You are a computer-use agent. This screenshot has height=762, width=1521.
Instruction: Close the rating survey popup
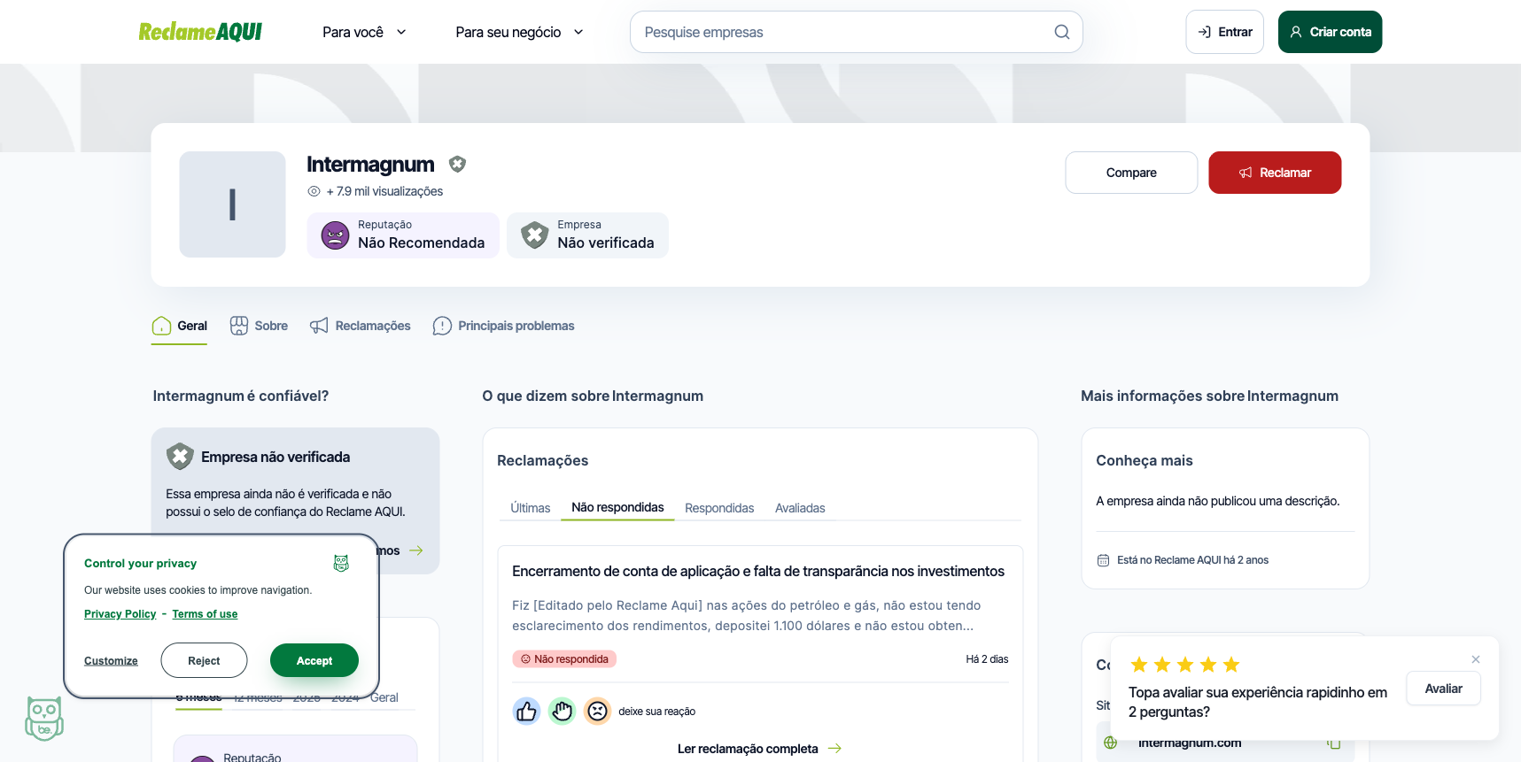click(x=1476, y=659)
